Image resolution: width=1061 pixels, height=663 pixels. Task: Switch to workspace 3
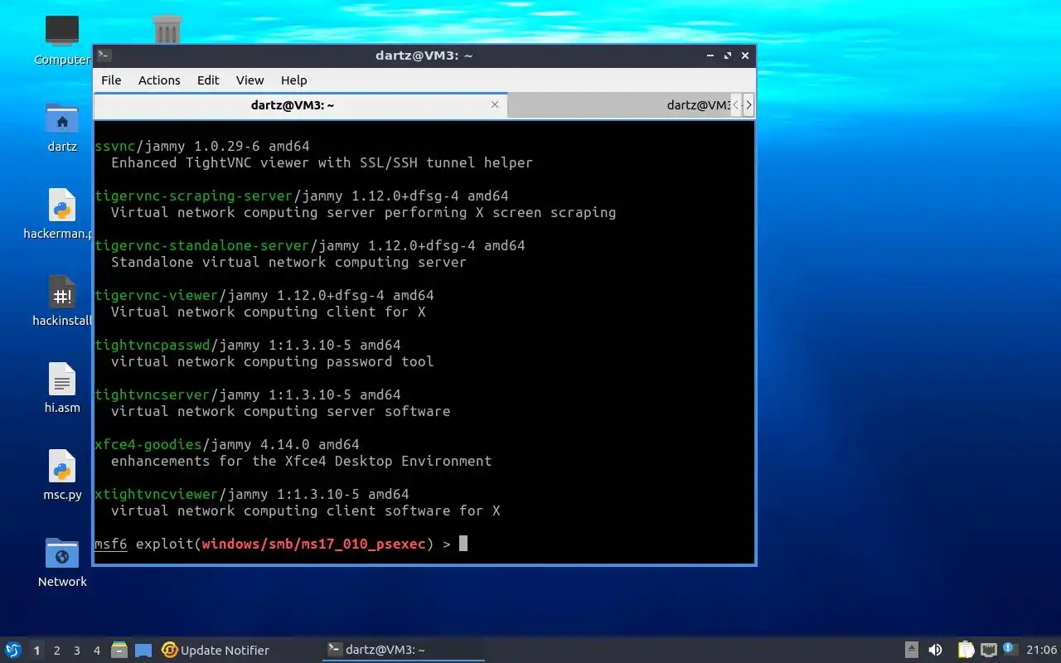click(76, 651)
